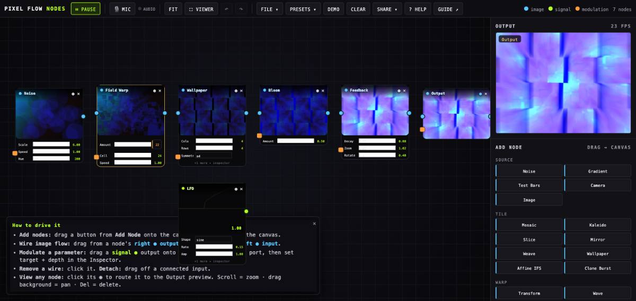The image size is (636, 301).
Task: Delete the LFO node
Action: pos(242,189)
